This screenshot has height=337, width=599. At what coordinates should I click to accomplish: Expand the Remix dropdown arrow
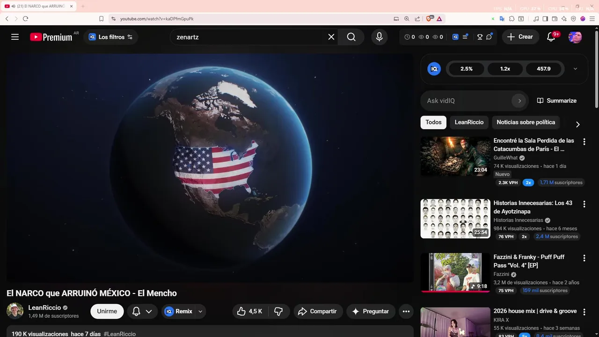200,311
